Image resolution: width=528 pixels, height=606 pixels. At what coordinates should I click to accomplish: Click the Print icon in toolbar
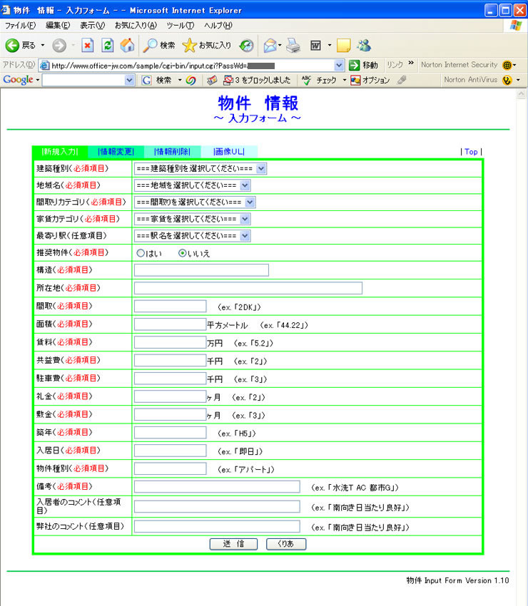click(293, 46)
